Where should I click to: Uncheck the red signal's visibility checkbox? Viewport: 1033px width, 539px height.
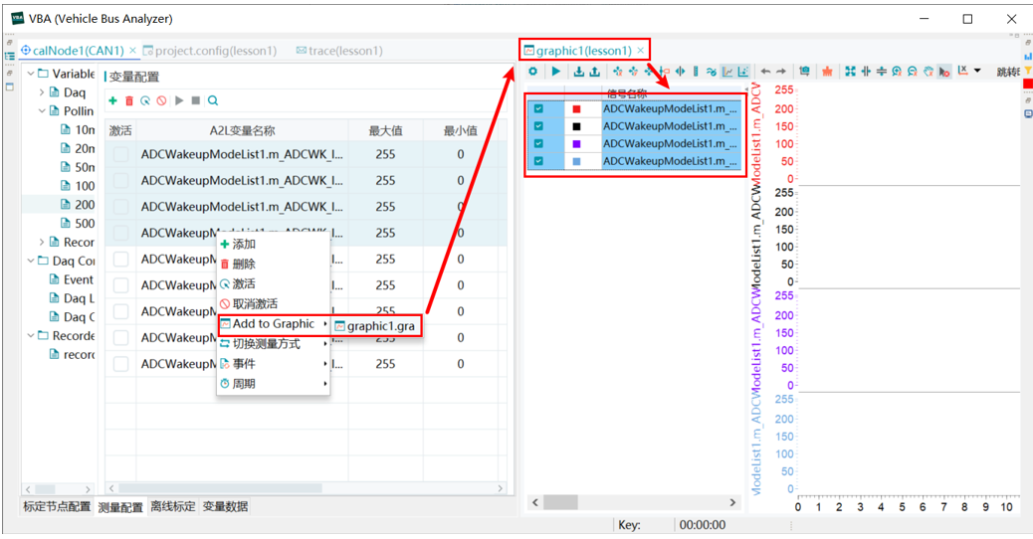(x=539, y=108)
